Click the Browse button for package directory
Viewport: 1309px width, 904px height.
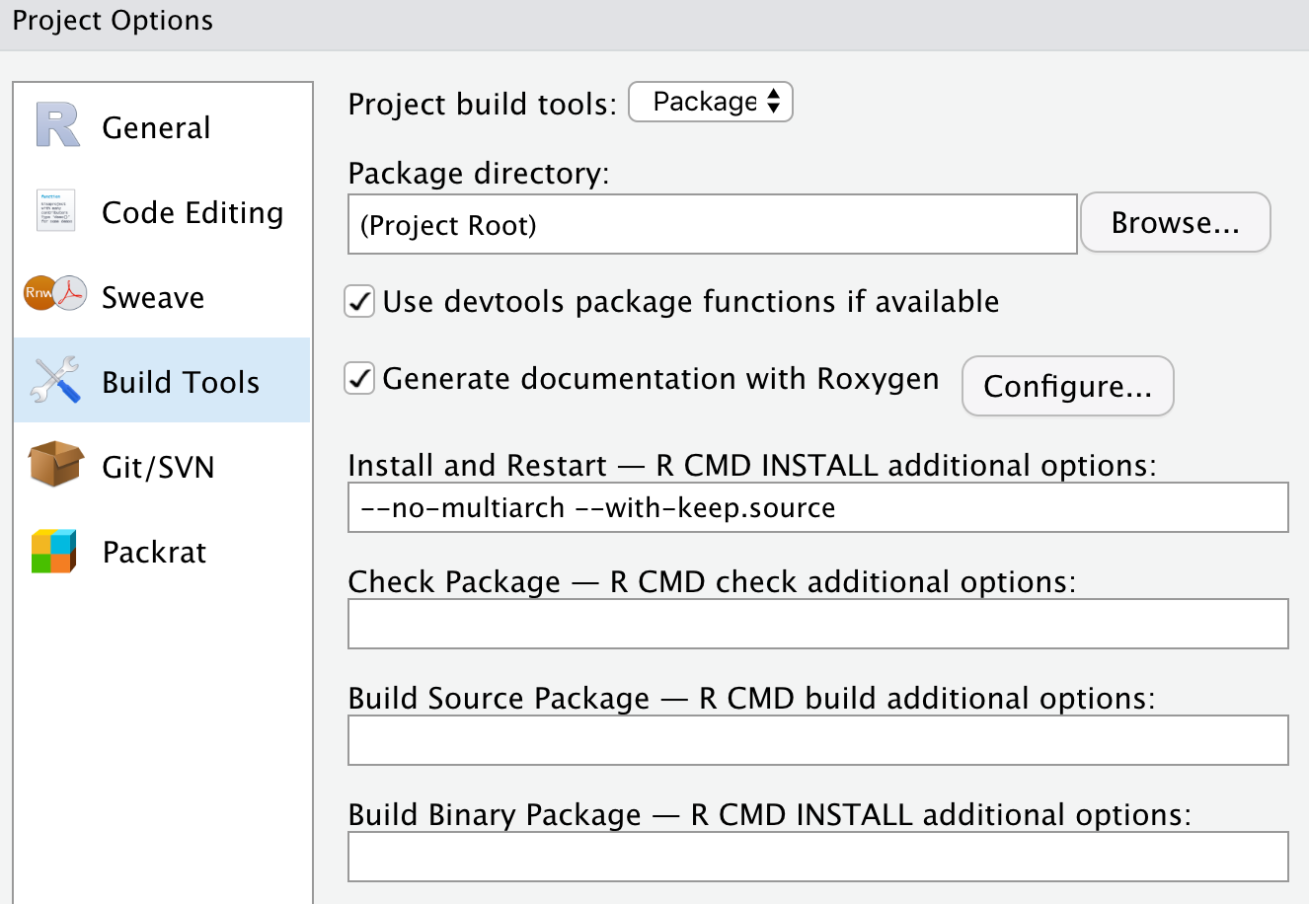pos(1175,222)
